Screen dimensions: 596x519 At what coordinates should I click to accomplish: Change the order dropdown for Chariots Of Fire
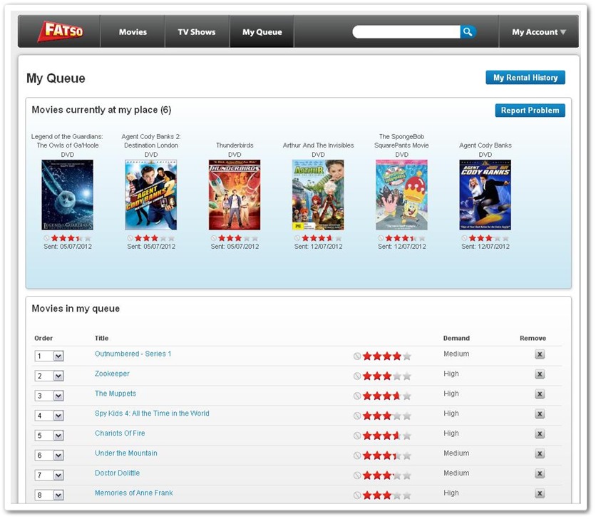pyautogui.click(x=48, y=434)
